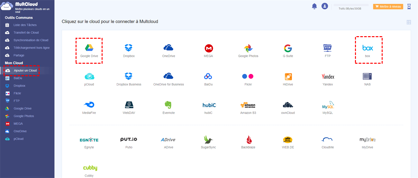
Task: Click the traffic usage progress bar
Action: pos(351,5)
